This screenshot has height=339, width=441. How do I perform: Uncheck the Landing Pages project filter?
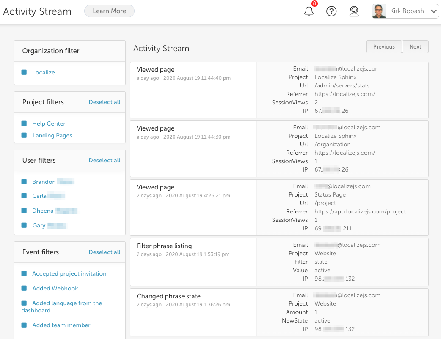coord(24,135)
